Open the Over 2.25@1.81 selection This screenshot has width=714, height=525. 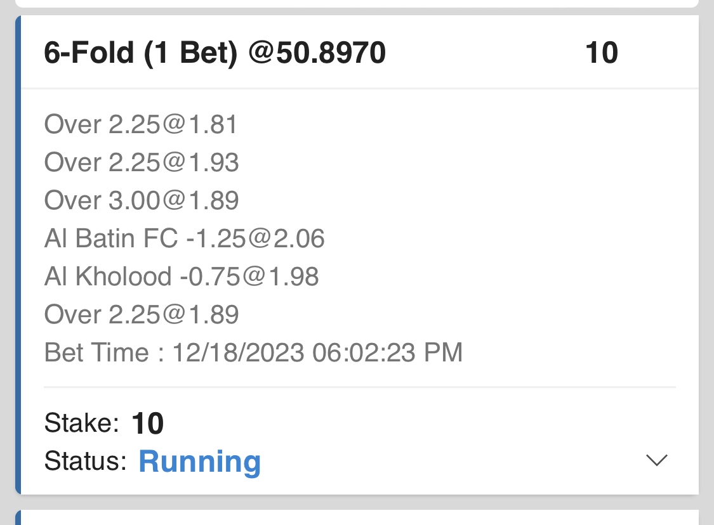pos(141,125)
